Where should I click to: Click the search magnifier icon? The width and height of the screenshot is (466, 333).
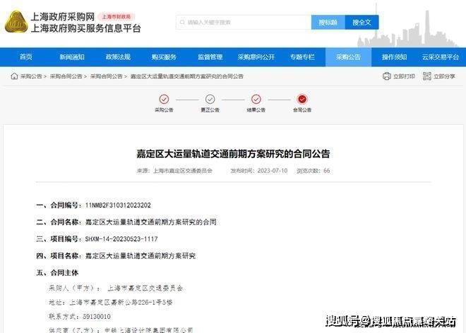point(183,23)
